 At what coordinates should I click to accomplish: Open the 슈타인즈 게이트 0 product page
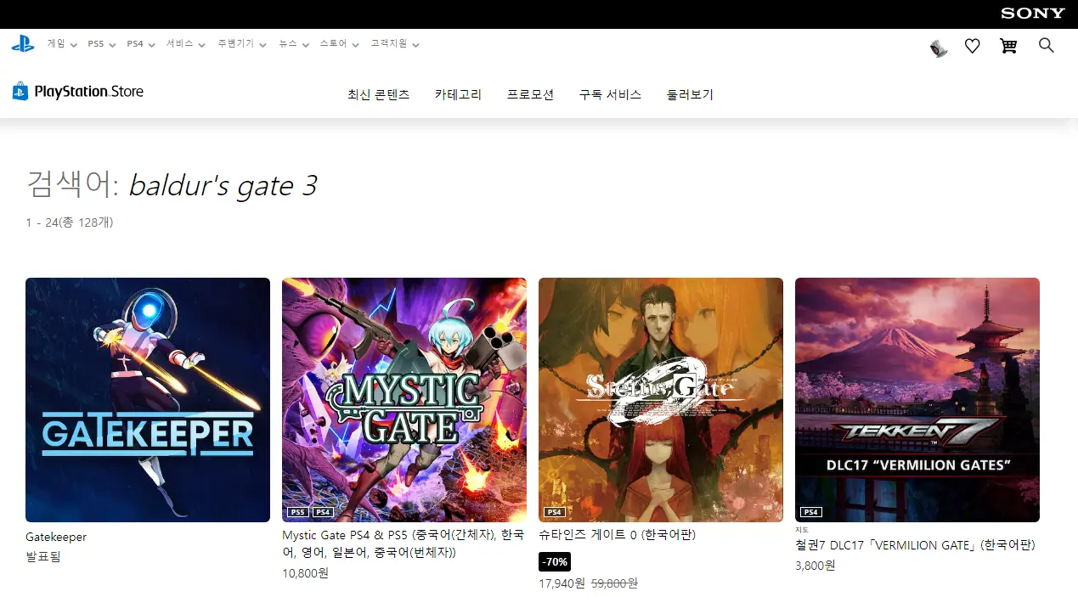(617, 535)
